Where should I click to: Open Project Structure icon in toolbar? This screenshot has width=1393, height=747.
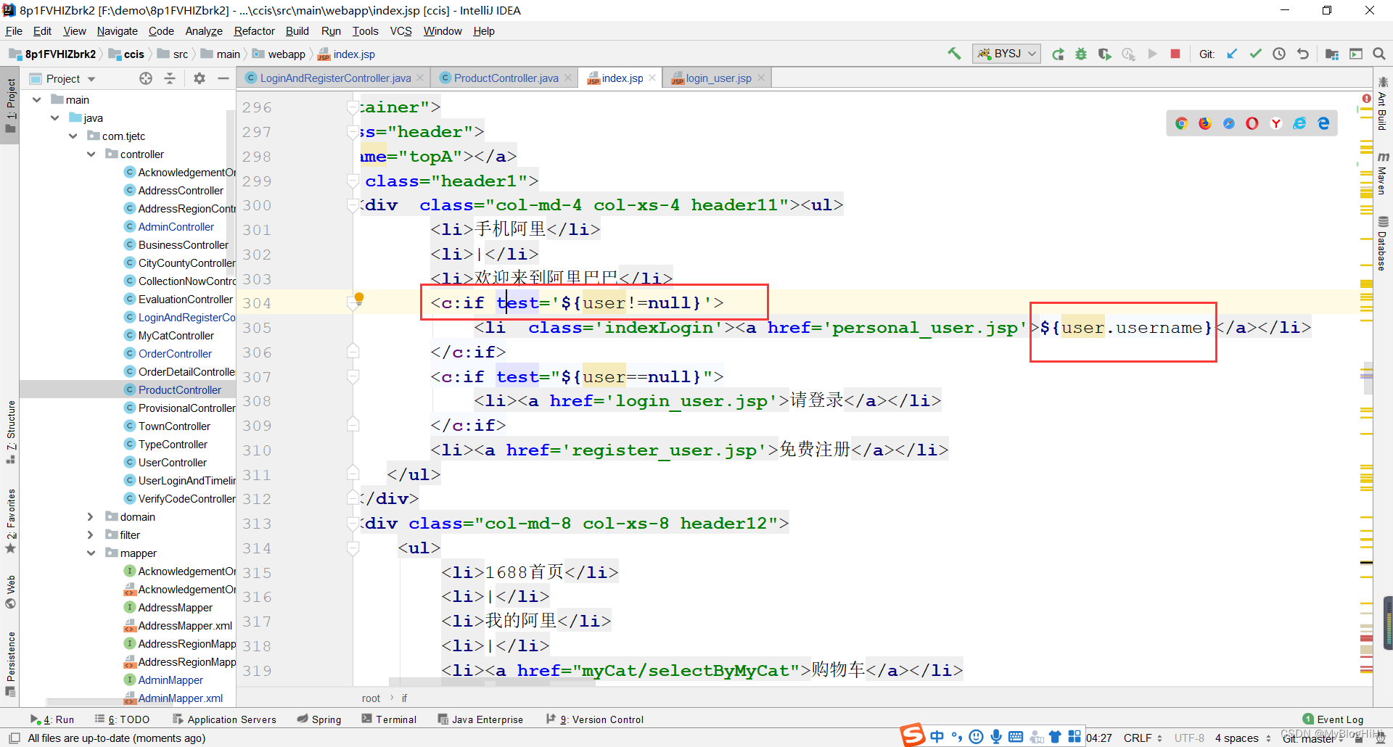pos(1332,54)
